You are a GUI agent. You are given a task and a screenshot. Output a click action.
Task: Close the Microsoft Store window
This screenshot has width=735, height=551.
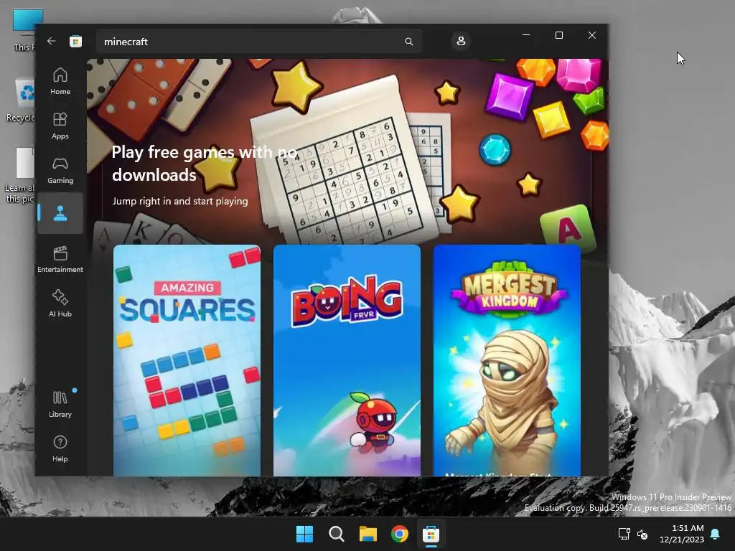click(x=592, y=35)
